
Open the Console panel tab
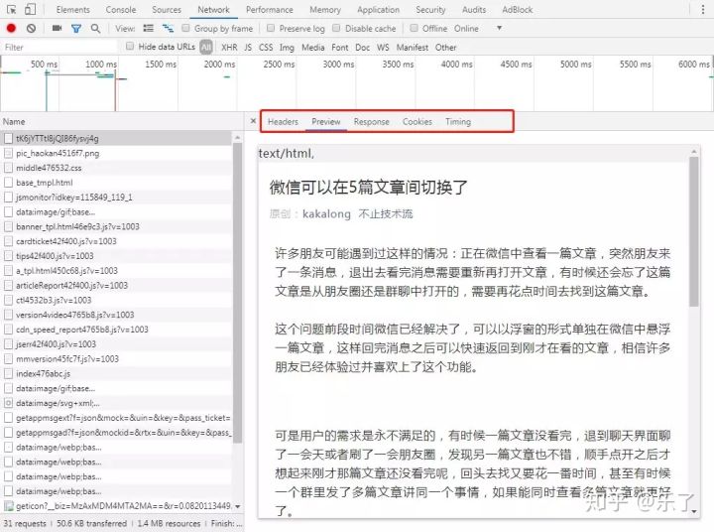[121, 10]
